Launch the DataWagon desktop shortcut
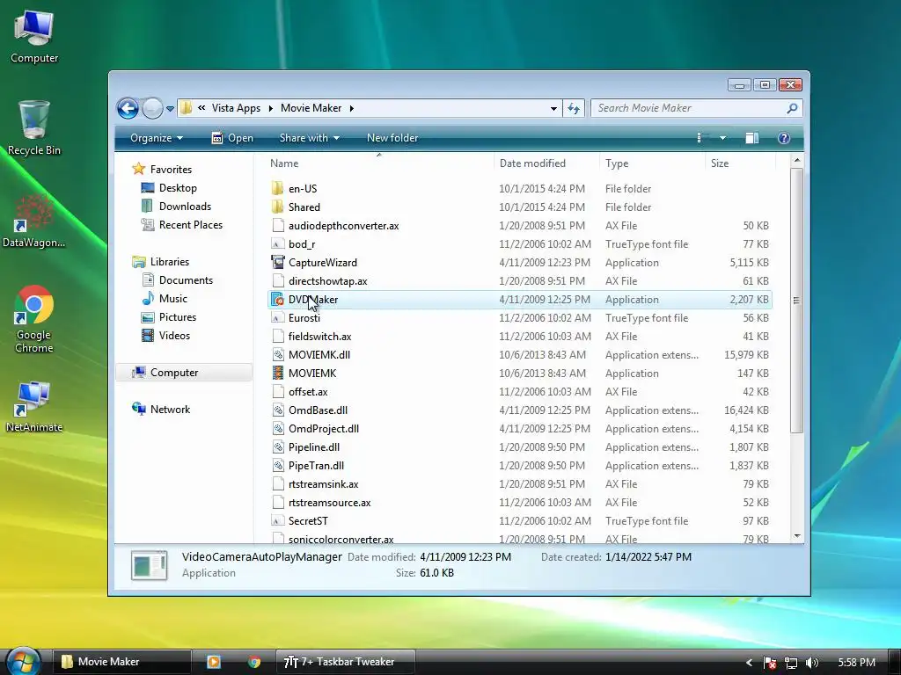The height and width of the screenshot is (675, 901). coord(34,221)
